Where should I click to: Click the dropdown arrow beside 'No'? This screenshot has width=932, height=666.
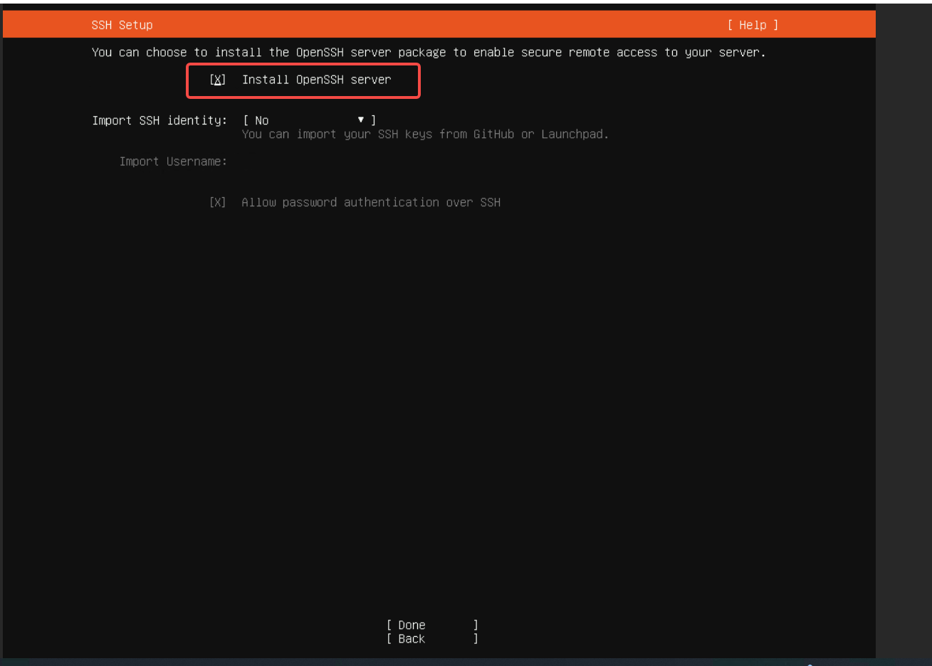(x=361, y=120)
